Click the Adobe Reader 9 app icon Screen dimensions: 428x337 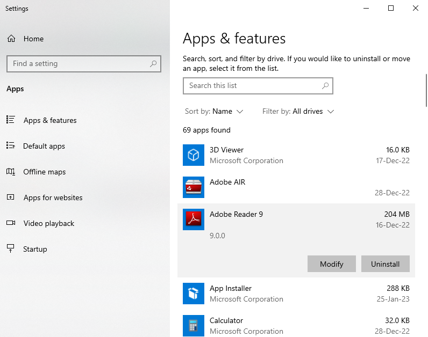pos(194,219)
